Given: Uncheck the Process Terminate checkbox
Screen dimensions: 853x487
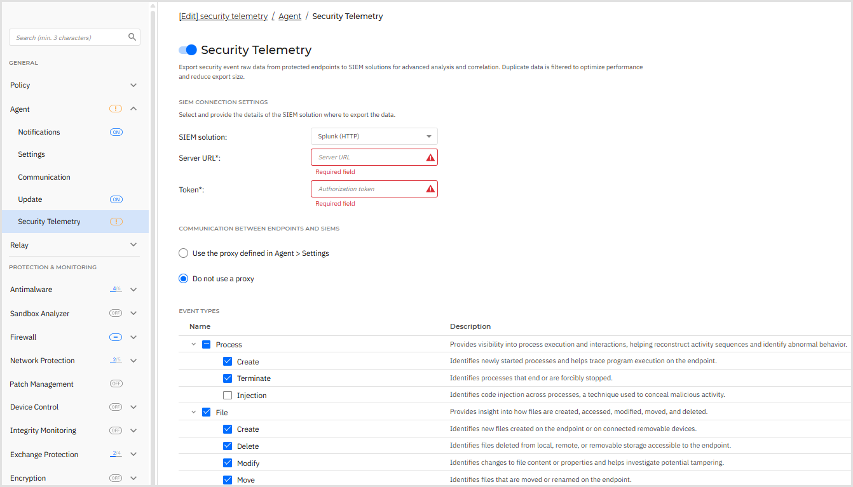Looking at the screenshot, I should coord(228,378).
